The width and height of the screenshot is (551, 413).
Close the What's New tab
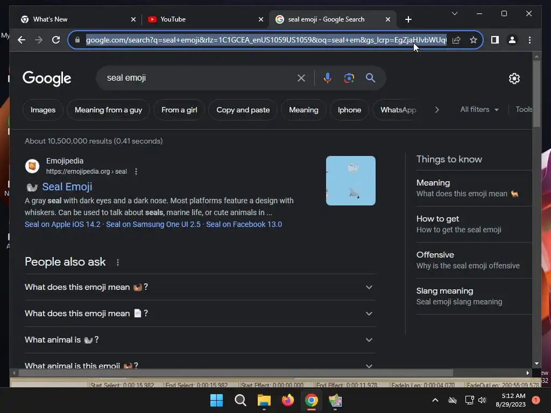pyautogui.click(x=133, y=19)
